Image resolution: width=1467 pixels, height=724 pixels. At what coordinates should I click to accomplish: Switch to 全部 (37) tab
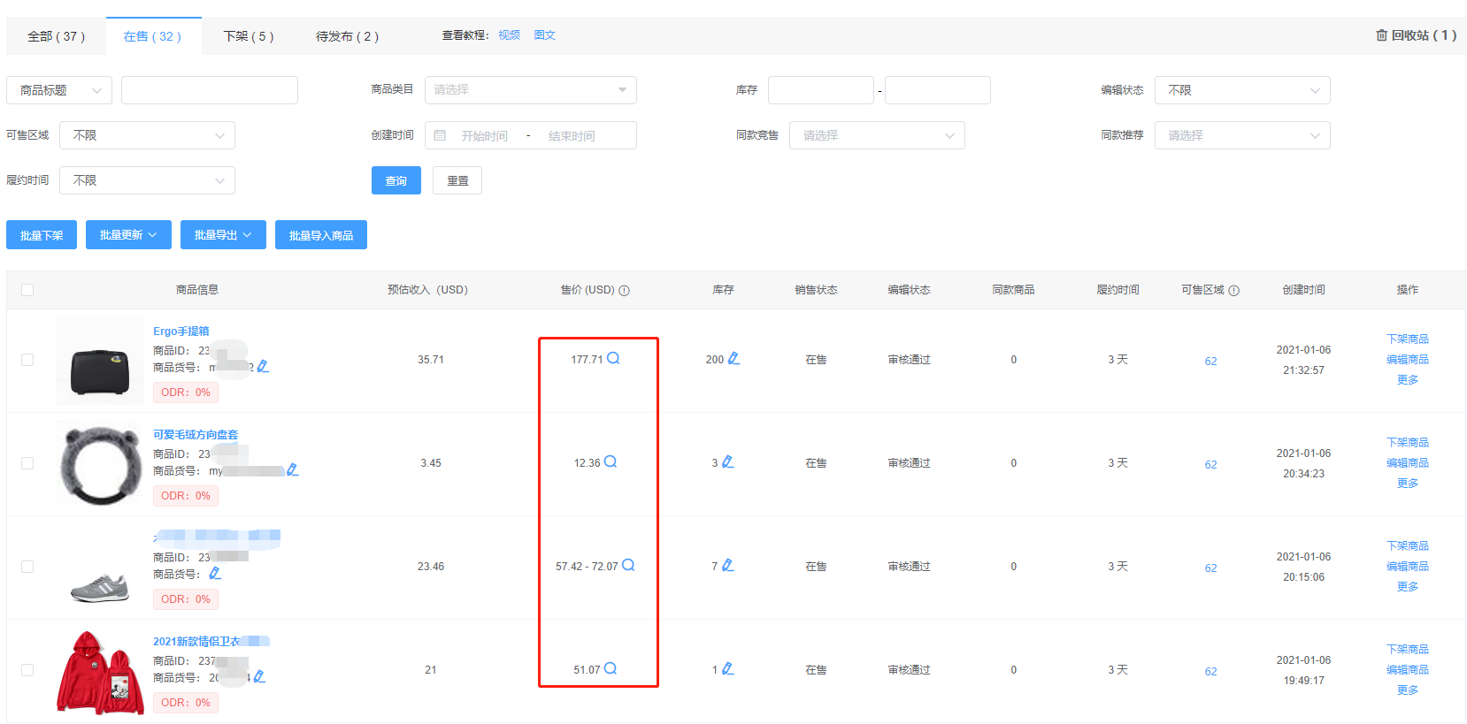pyautogui.click(x=56, y=36)
